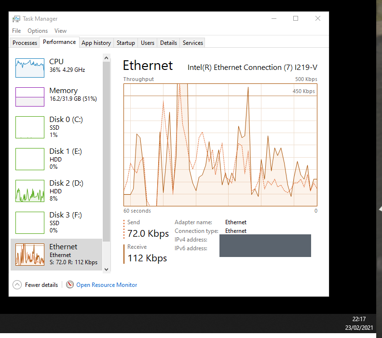Select the Disk 2 (D:) activity graph
382x338 pixels.
click(30, 191)
